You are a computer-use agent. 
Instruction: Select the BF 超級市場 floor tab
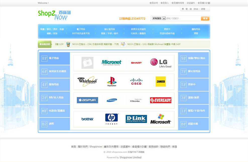click(x=194, y=124)
